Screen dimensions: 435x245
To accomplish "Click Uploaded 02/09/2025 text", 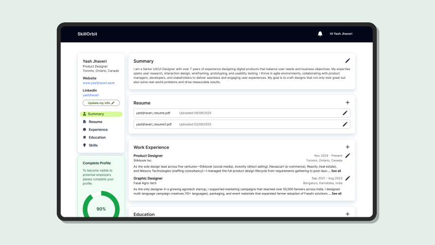I will coord(195,124).
